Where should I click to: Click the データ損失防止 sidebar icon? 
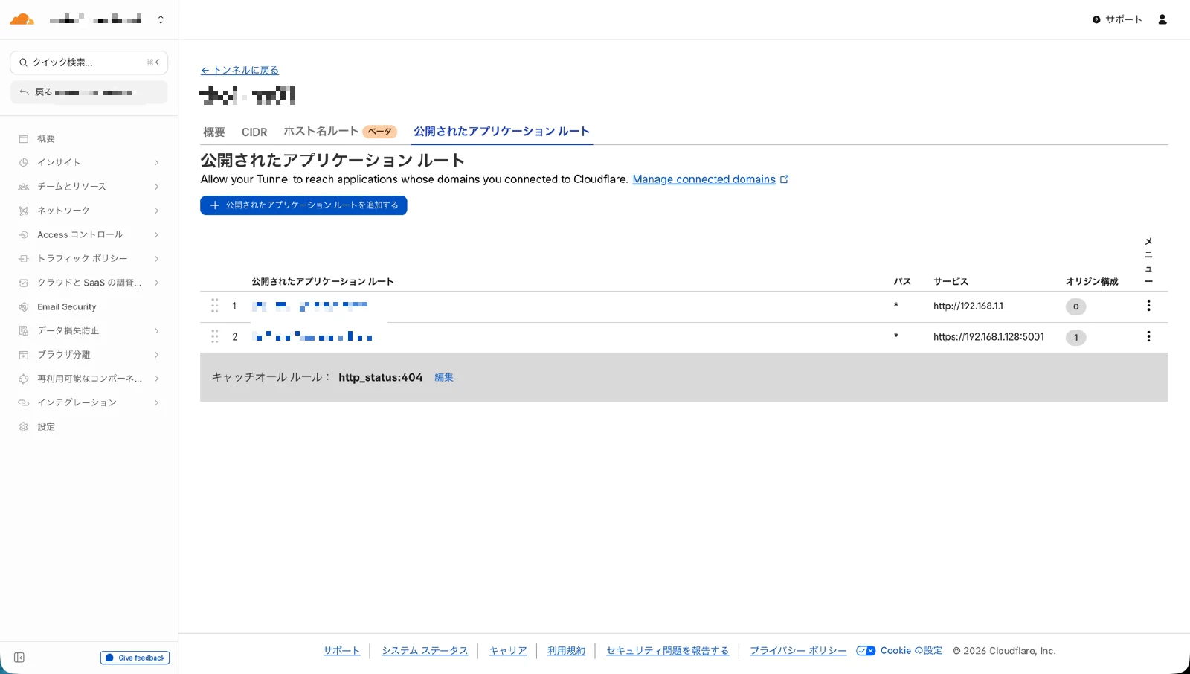click(x=23, y=330)
